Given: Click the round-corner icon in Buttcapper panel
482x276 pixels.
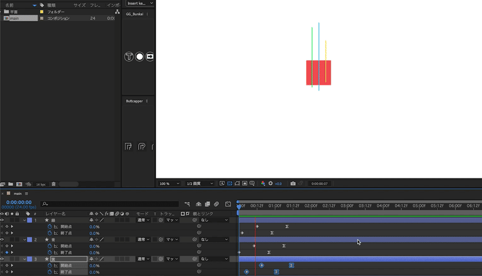Looking at the screenshot, I should [x=142, y=146].
